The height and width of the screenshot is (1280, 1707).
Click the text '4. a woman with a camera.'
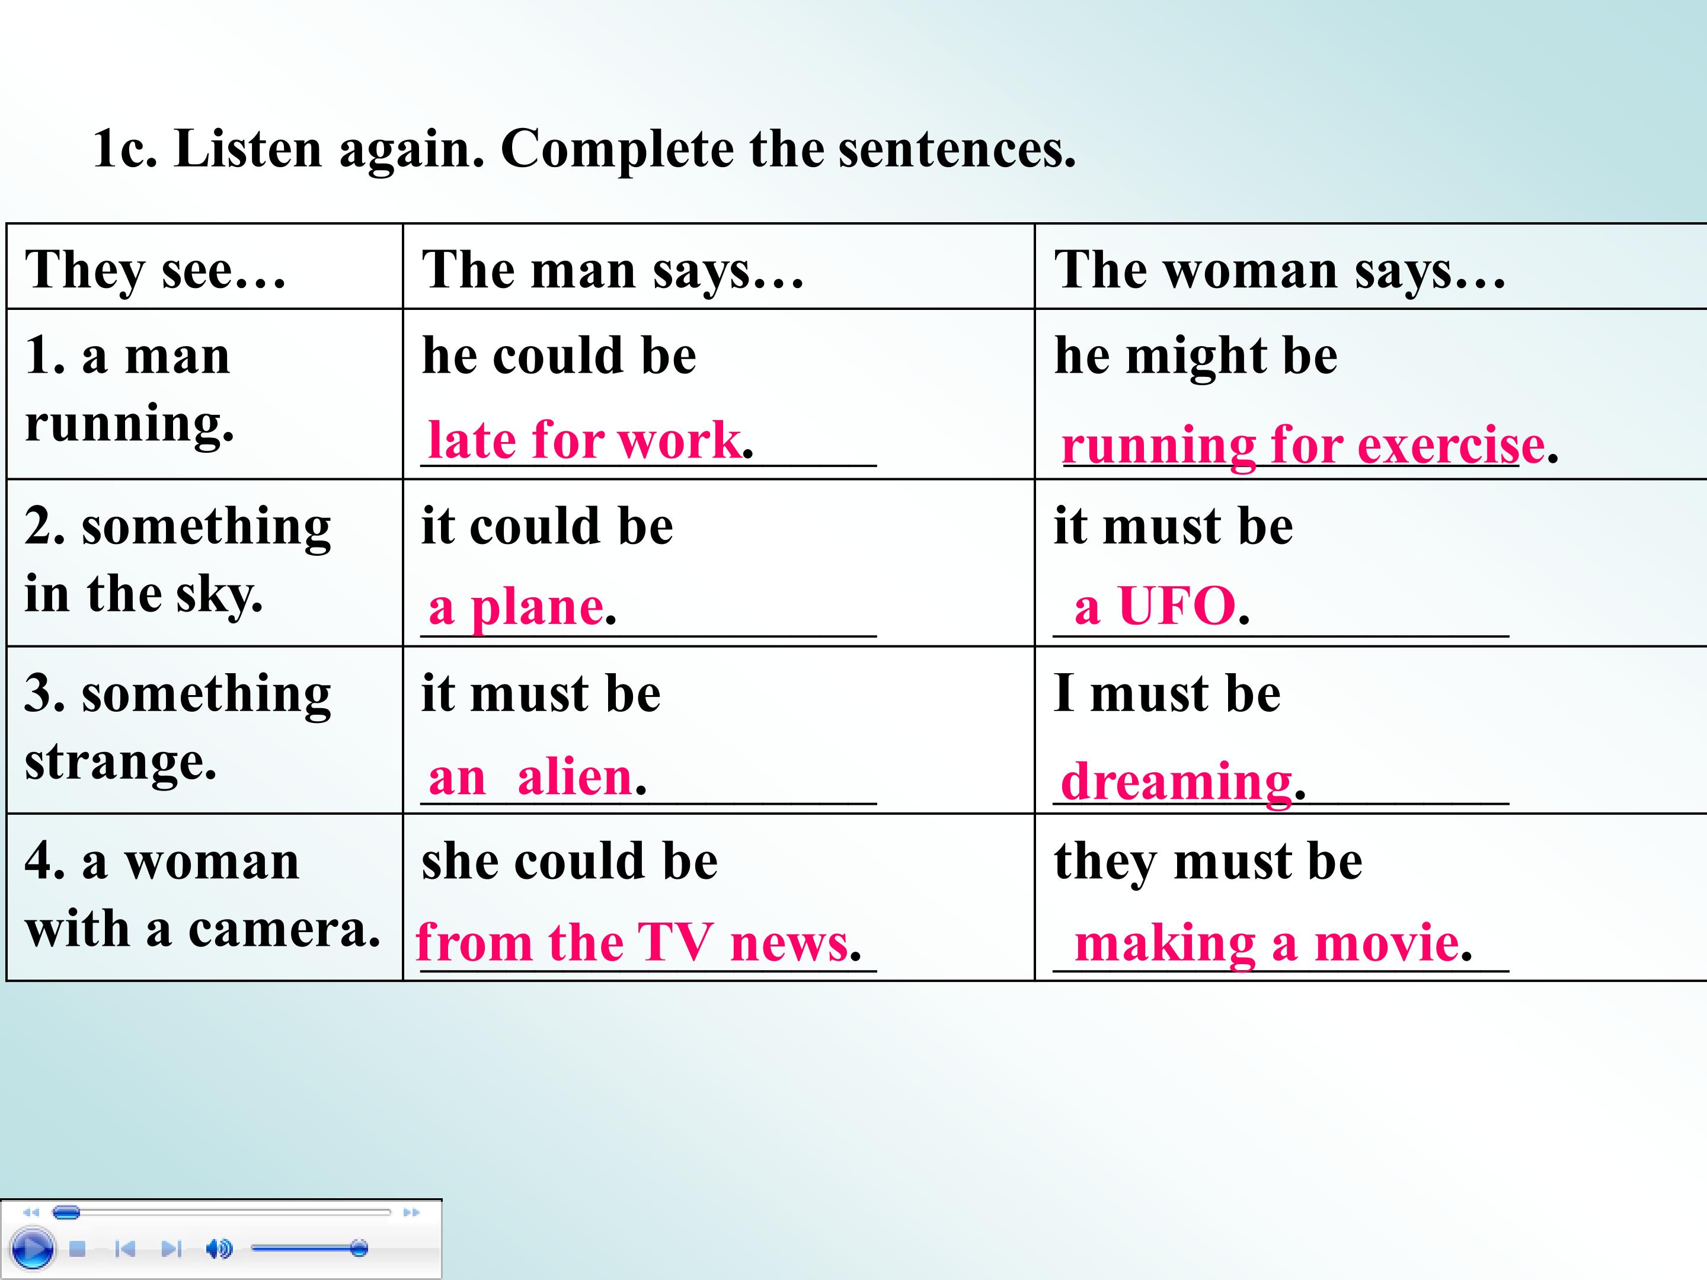tap(202, 894)
